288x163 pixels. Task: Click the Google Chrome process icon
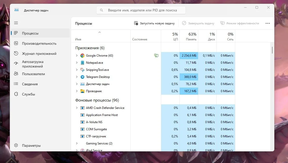(x=82, y=56)
